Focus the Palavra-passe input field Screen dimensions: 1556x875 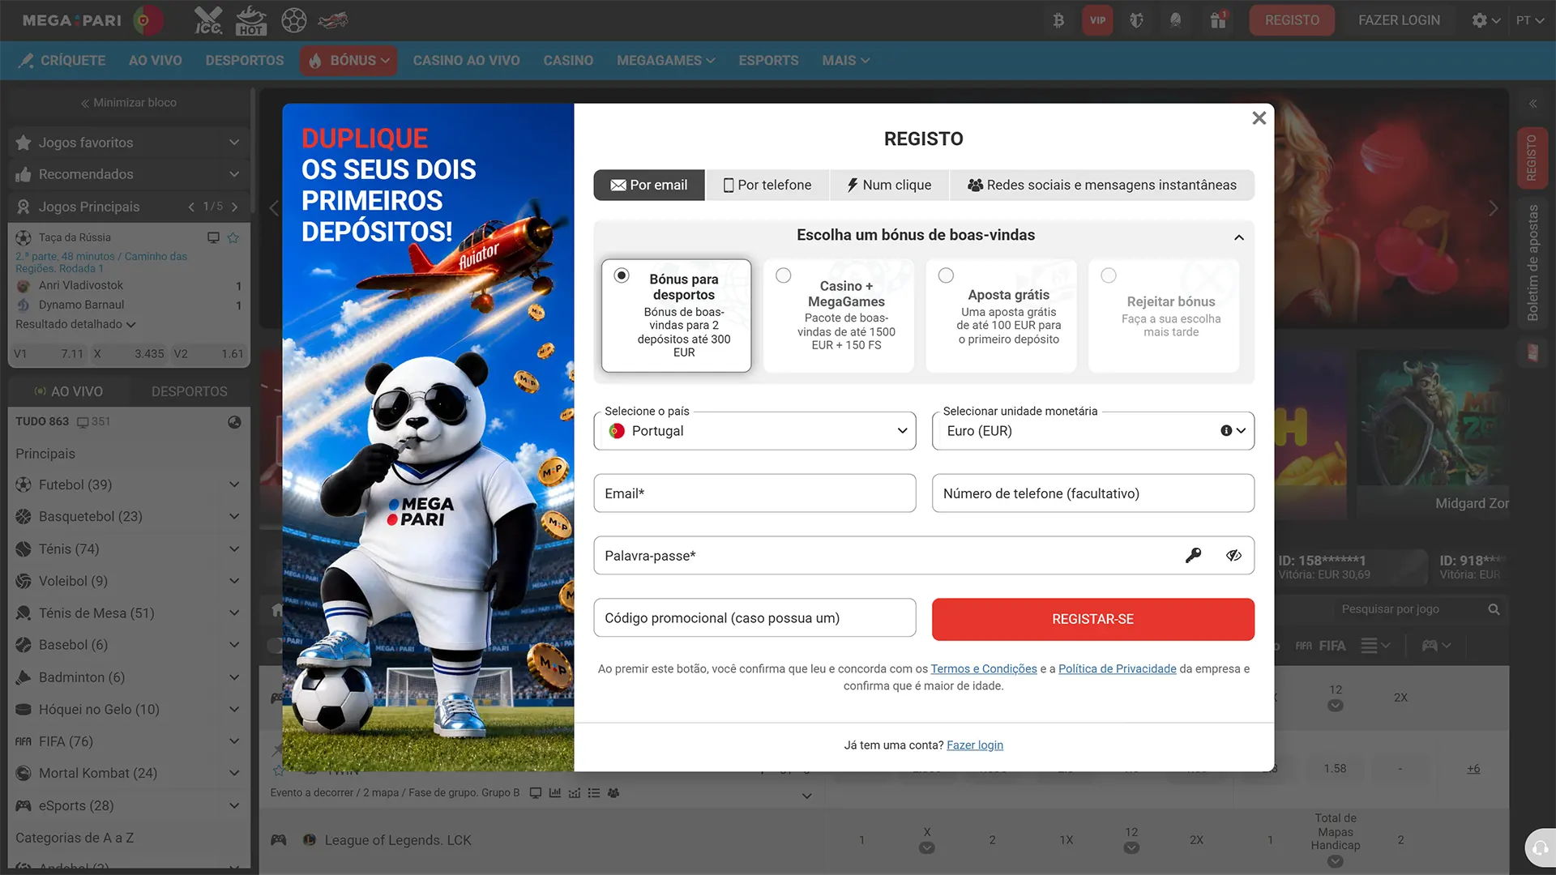click(x=924, y=556)
